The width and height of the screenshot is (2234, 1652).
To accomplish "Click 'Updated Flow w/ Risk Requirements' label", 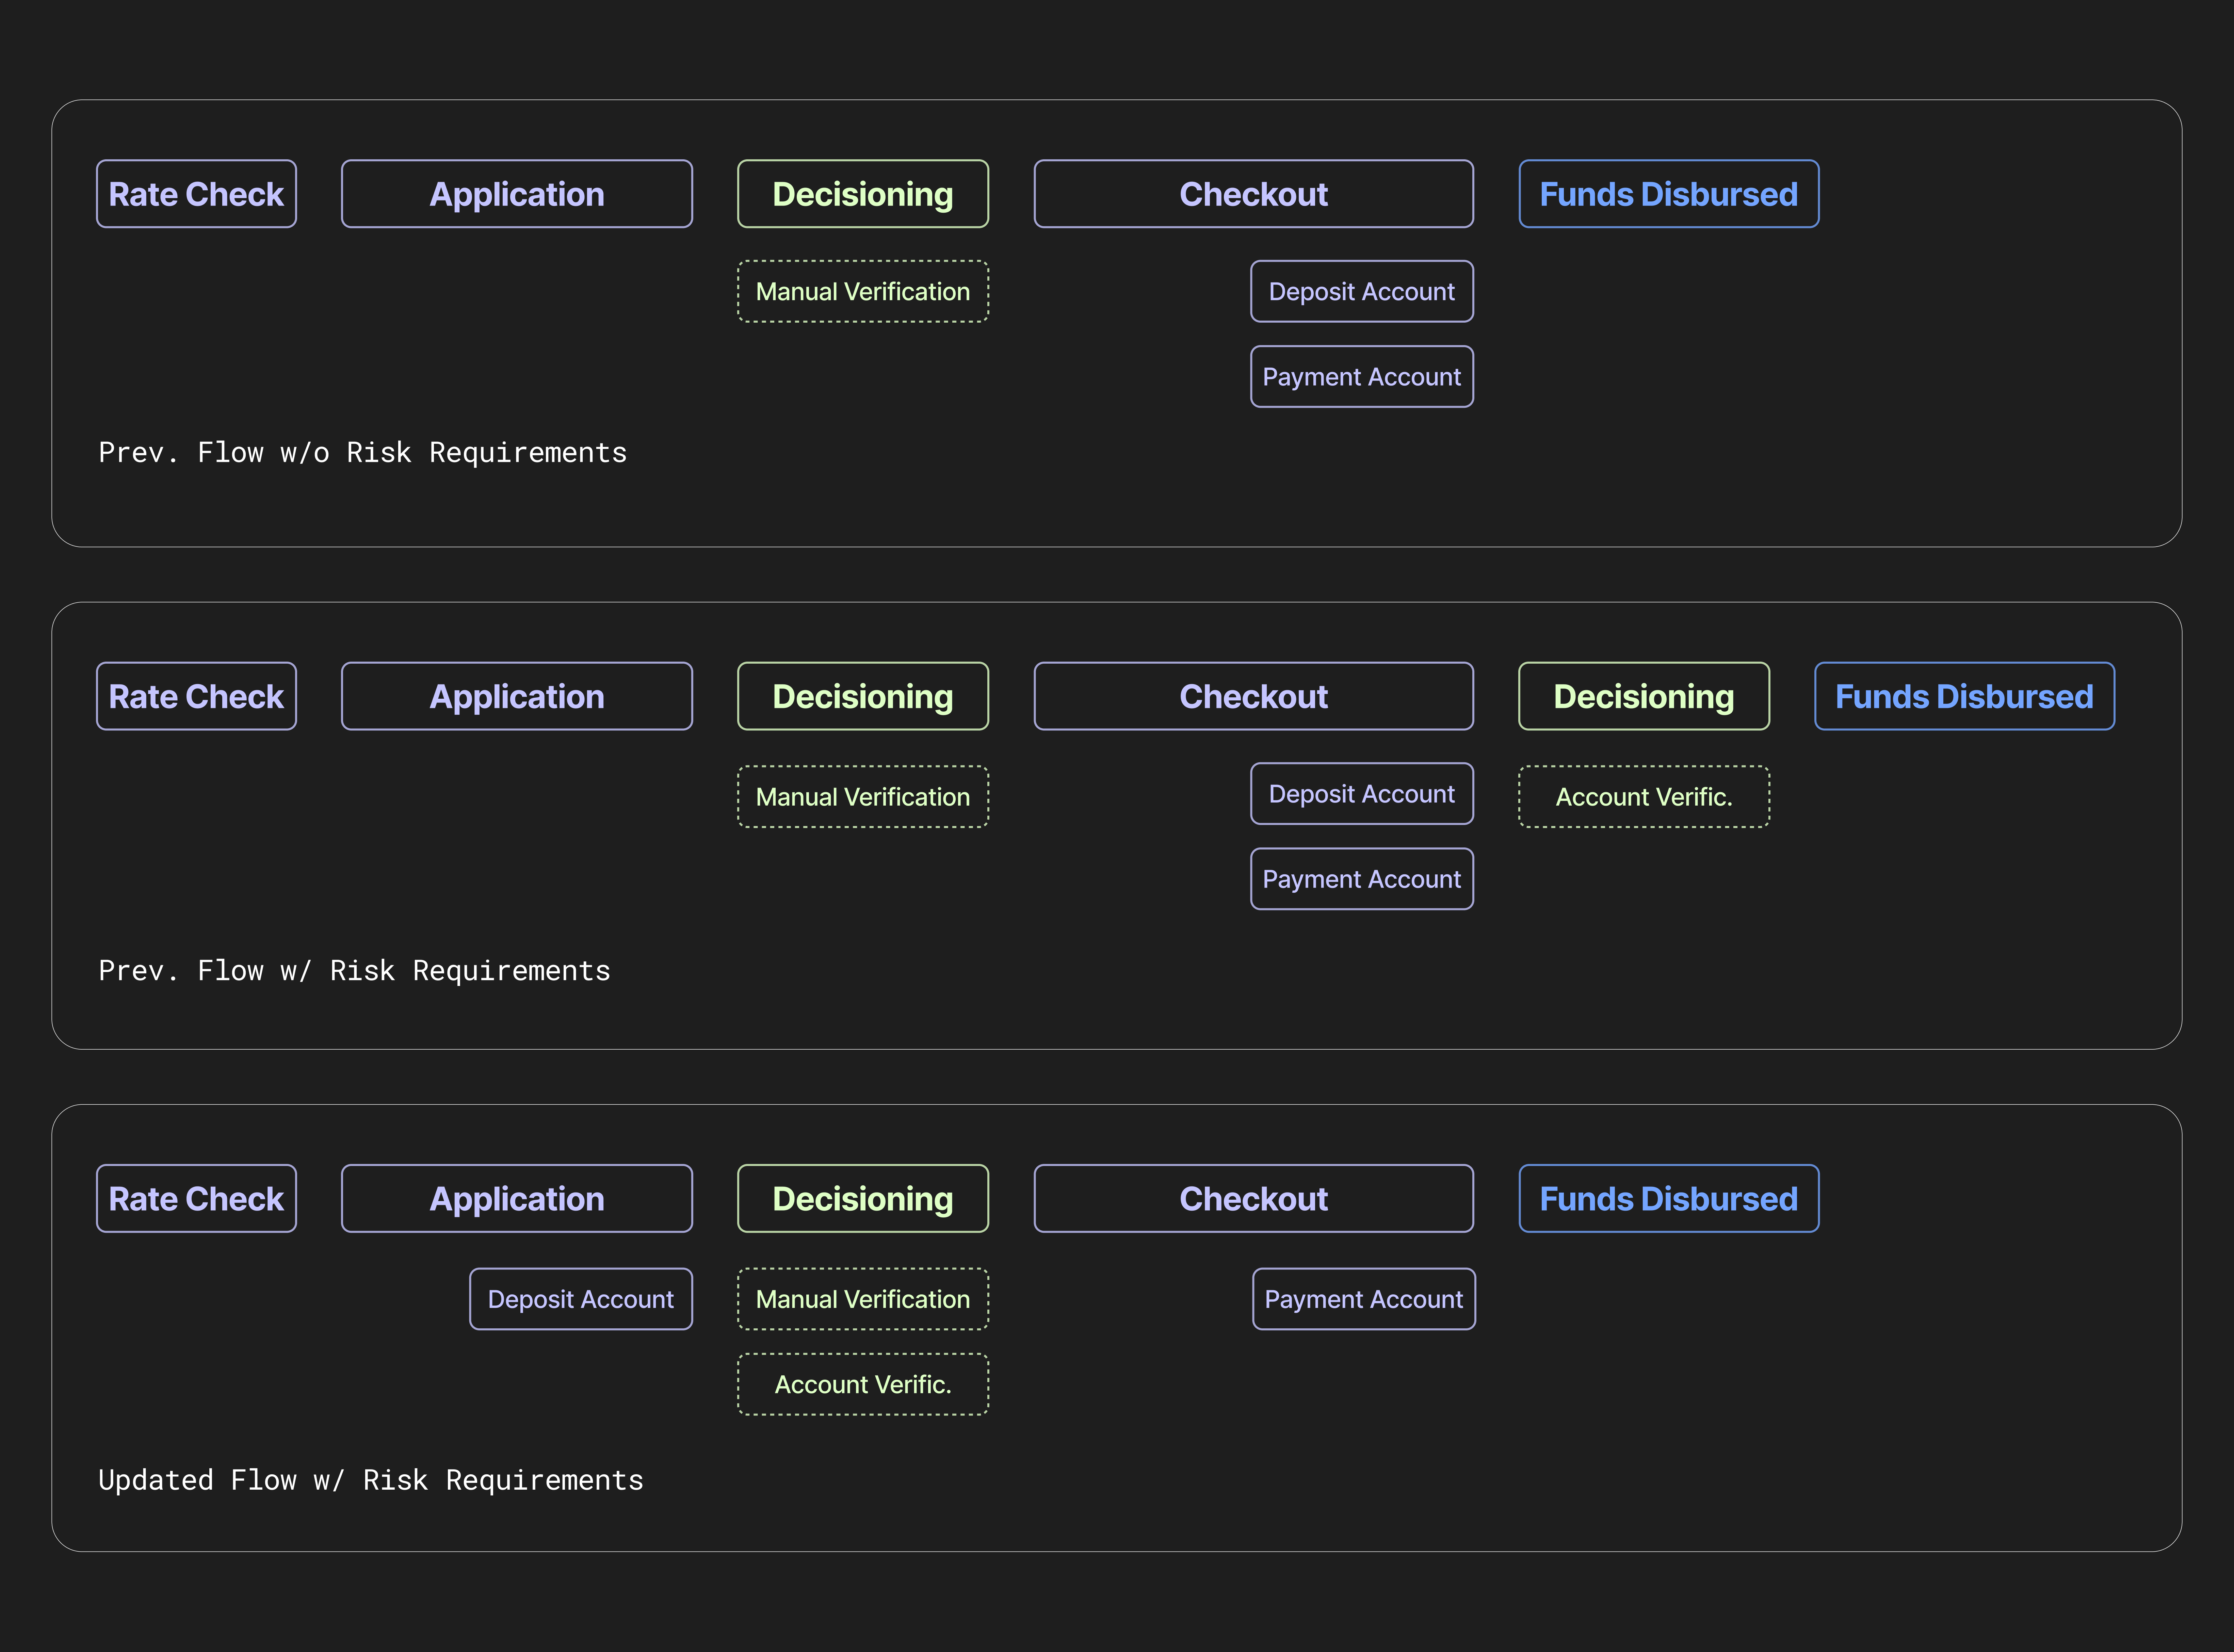I will point(370,1480).
